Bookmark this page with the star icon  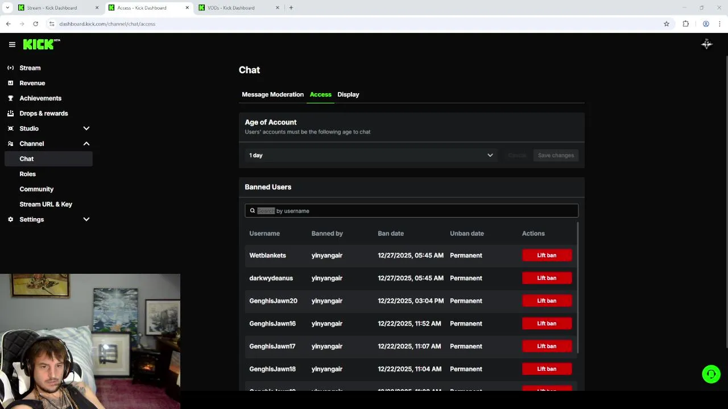(x=667, y=24)
